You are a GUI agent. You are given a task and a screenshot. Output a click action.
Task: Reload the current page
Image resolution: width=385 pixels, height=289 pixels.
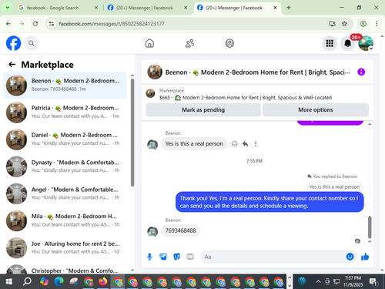pos(35,24)
